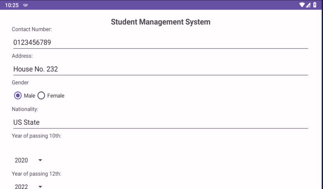Click the arrow on the 2020 spinner
This screenshot has width=323, height=189.
click(x=40, y=160)
